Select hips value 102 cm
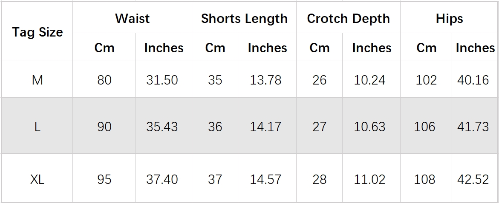 tap(426, 80)
